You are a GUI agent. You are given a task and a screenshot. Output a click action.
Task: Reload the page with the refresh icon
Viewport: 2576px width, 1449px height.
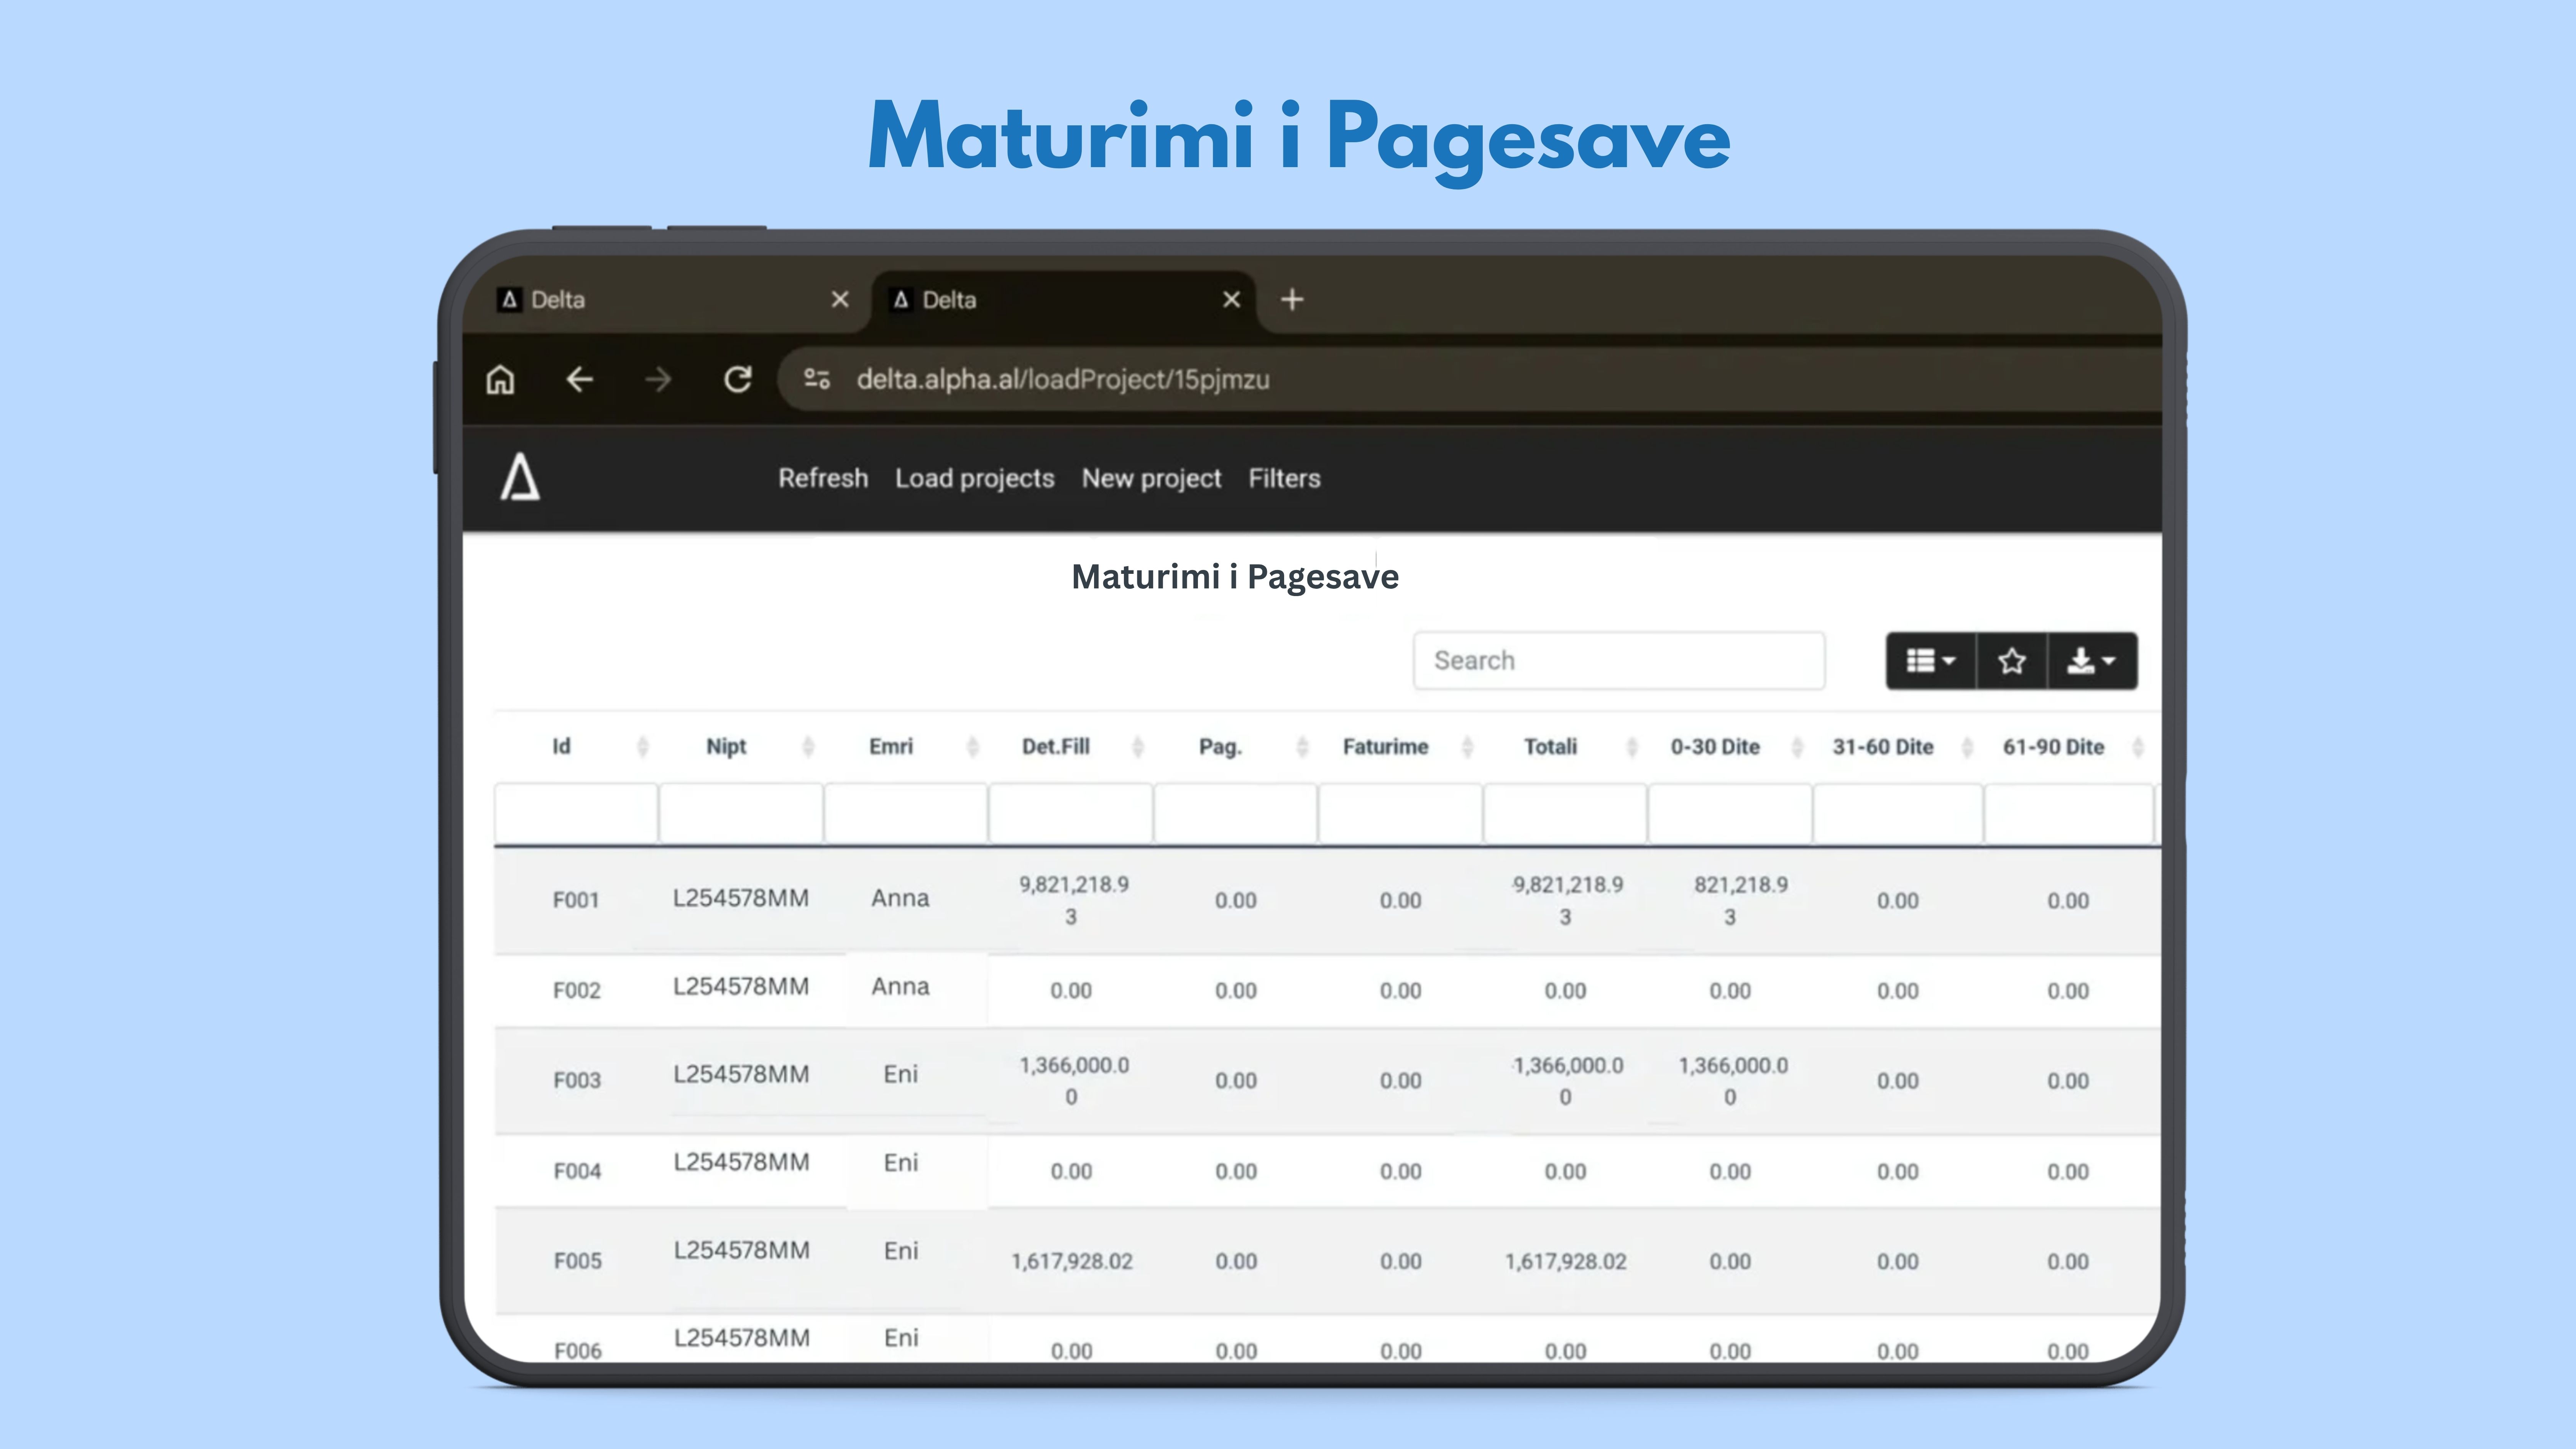coord(738,380)
